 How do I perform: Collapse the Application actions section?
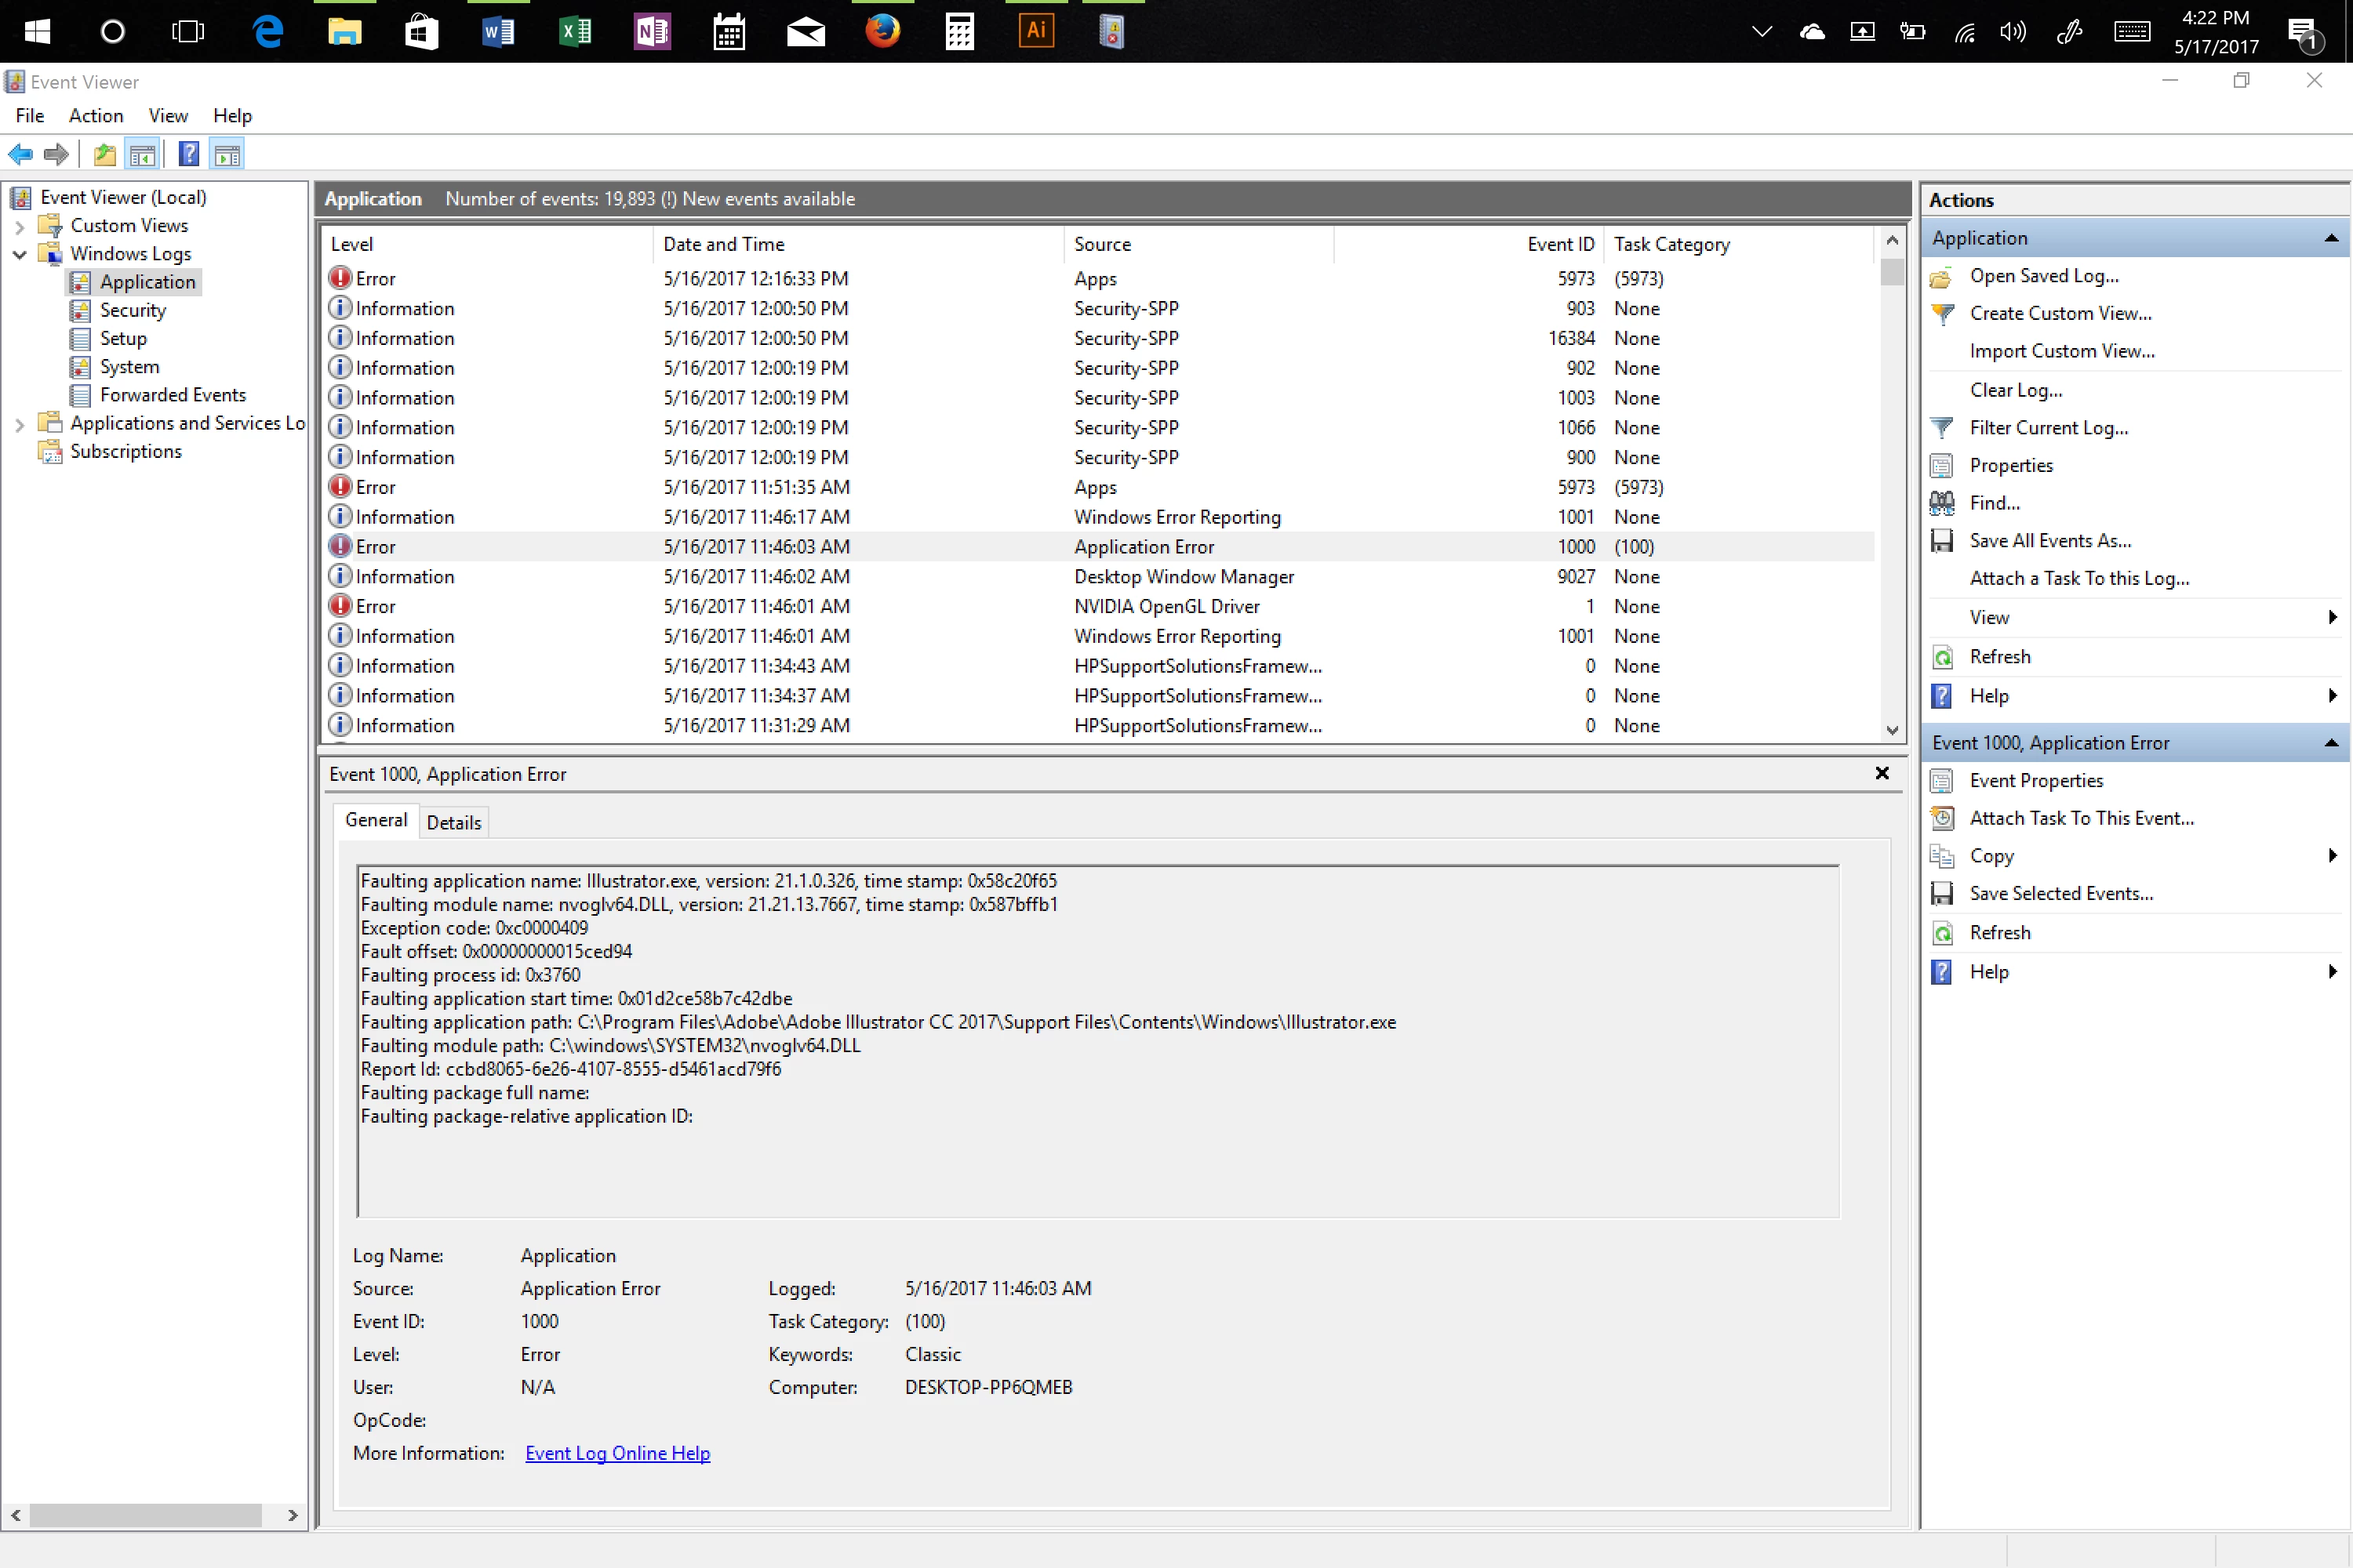[x=2330, y=238]
